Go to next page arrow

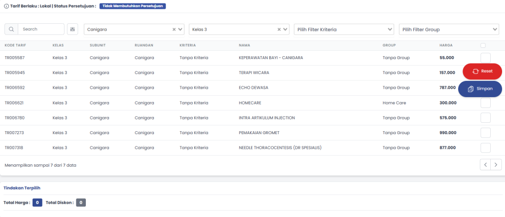(x=496, y=165)
